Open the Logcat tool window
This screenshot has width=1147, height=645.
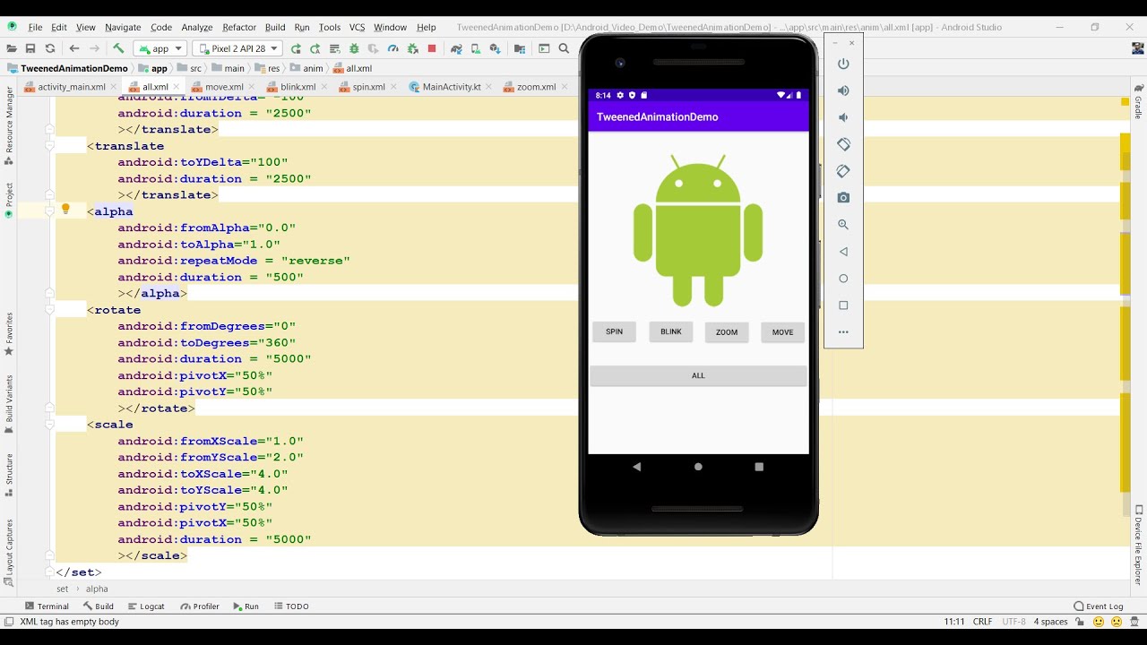coord(146,606)
